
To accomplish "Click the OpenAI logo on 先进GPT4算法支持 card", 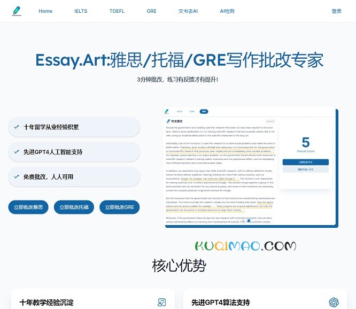I will [x=334, y=302].
